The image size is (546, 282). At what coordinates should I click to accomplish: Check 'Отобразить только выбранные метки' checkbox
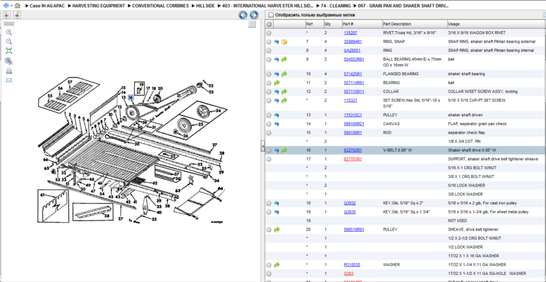coord(271,15)
